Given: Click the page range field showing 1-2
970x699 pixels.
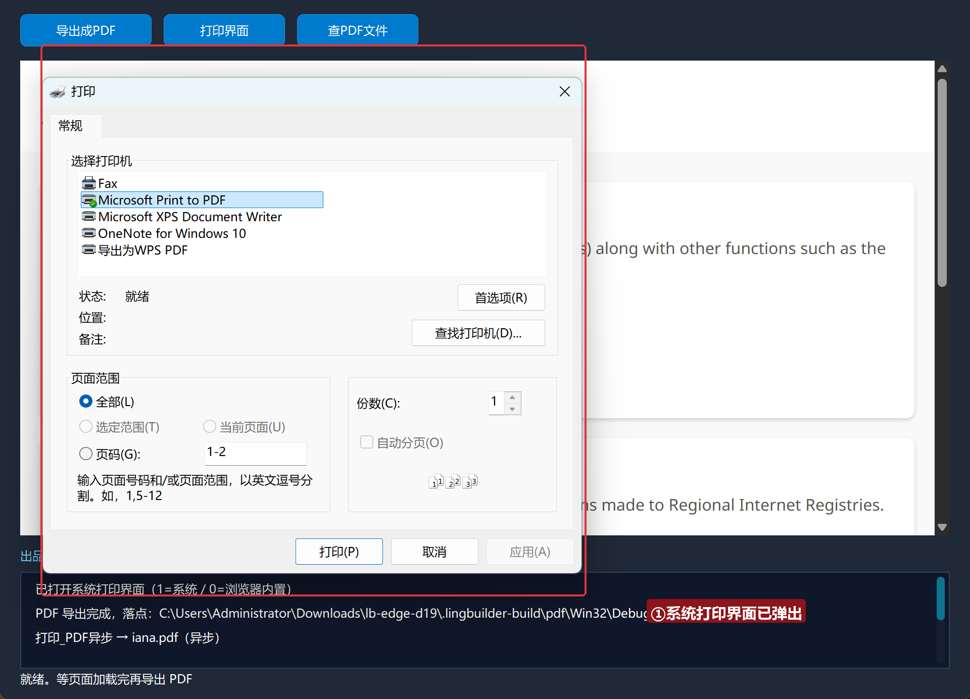Looking at the screenshot, I should point(256,453).
